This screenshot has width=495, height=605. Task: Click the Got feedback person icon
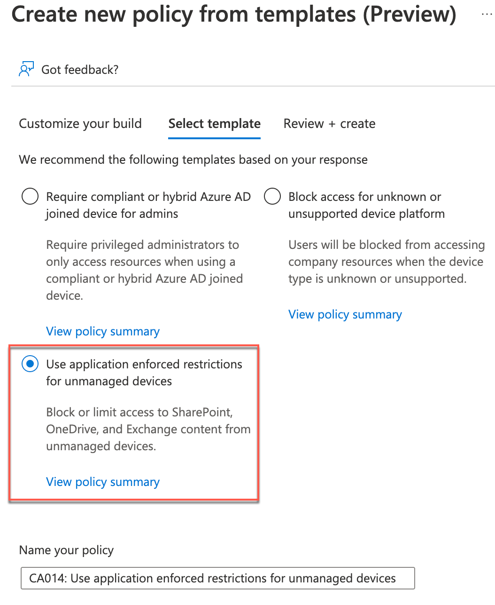(x=26, y=69)
